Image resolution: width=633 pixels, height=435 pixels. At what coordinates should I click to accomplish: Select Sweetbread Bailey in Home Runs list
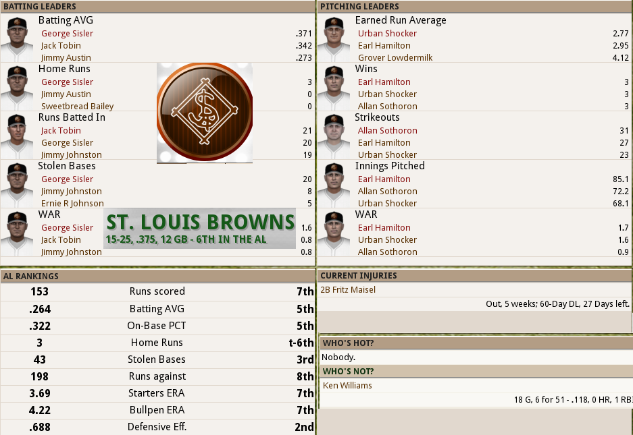click(x=77, y=107)
